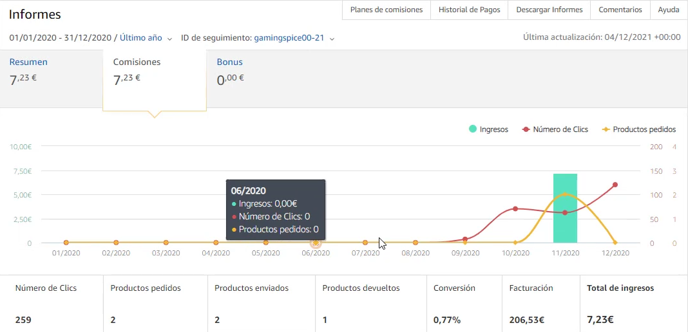Toggle the Ingresos legend entry
Image resolution: width=688 pixels, height=332 pixels.
point(488,129)
